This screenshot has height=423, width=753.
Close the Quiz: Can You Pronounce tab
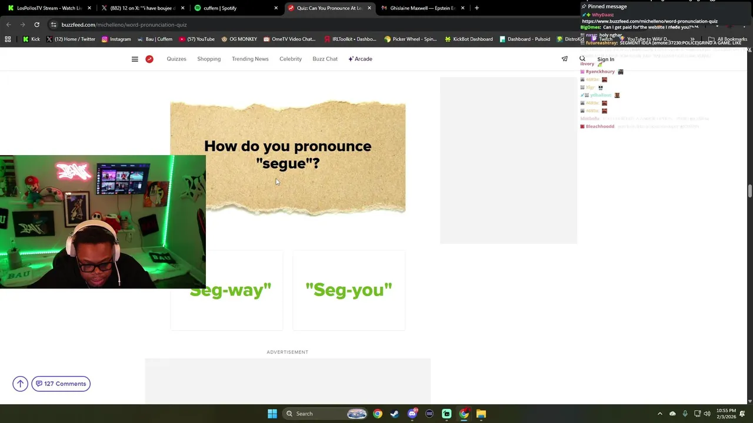(369, 8)
